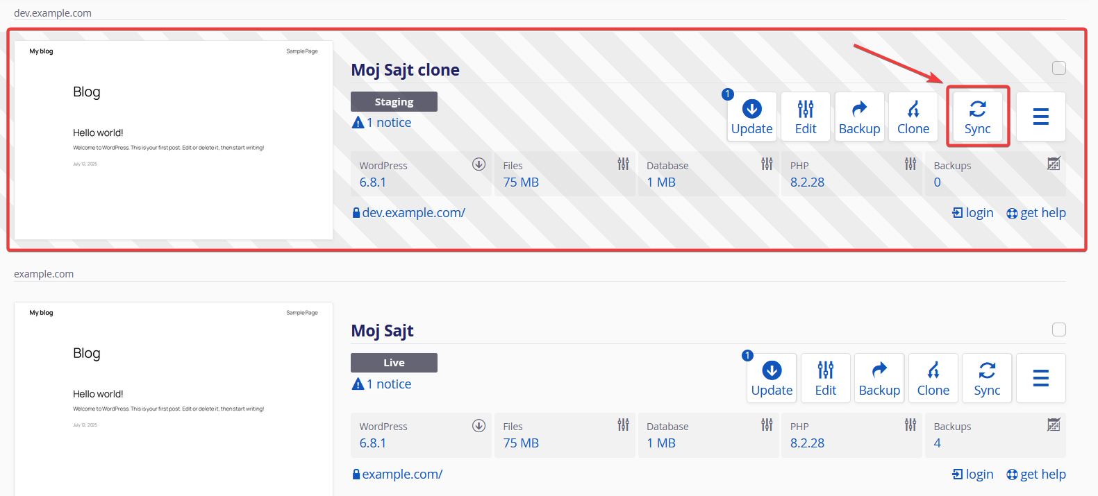Expand the 1 notice under Live

coord(382,384)
